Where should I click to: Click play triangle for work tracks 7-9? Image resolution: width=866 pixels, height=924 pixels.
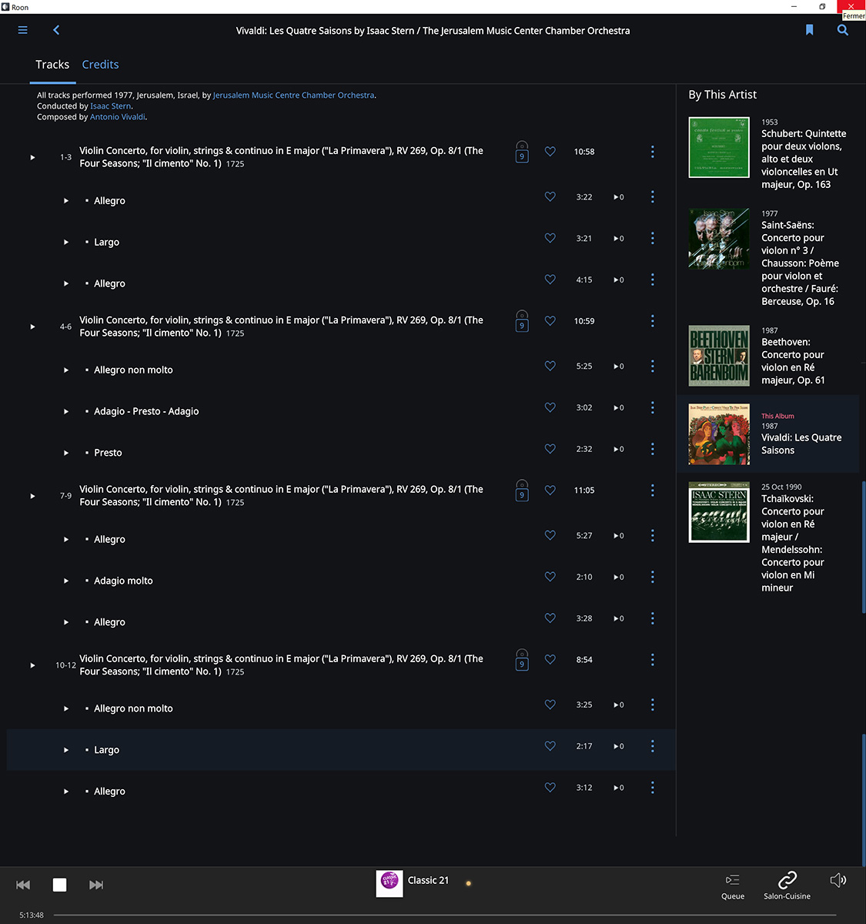pyautogui.click(x=32, y=496)
